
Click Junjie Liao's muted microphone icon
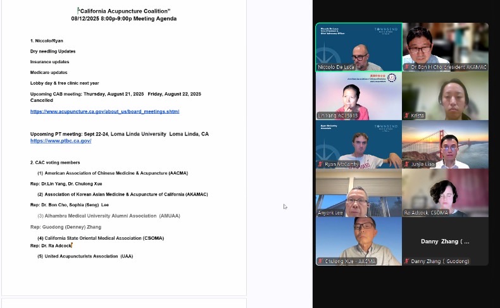[407, 164]
